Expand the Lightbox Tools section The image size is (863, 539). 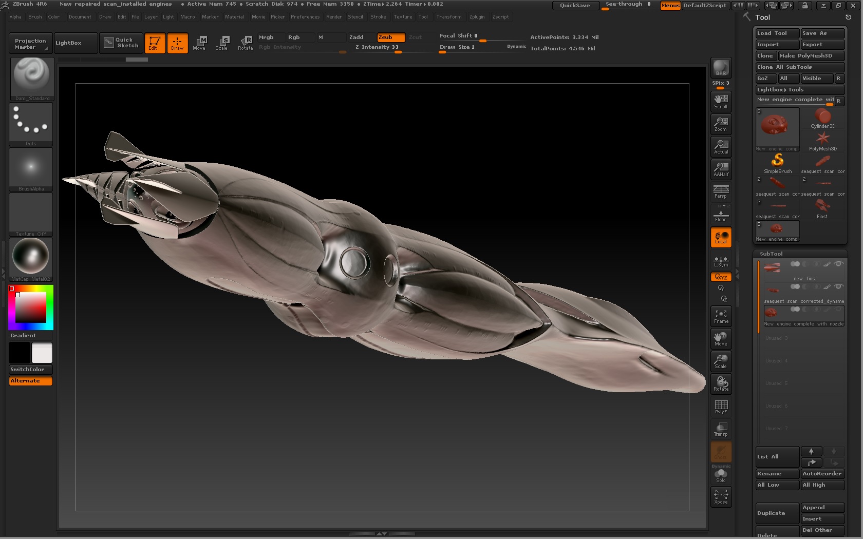click(x=799, y=89)
